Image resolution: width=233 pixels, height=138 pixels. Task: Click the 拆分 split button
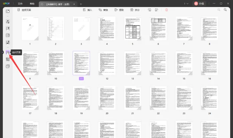[x=135, y=10]
